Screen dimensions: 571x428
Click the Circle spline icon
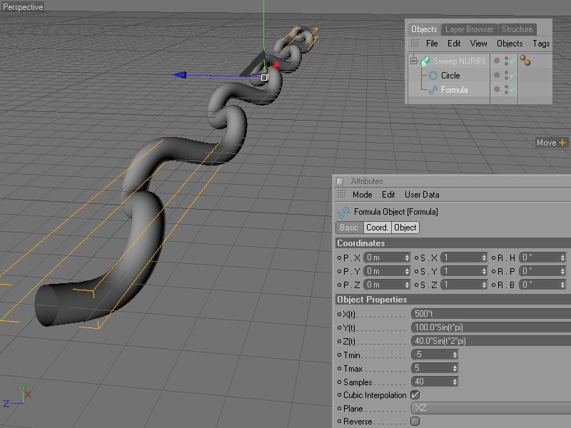coord(433,76)
